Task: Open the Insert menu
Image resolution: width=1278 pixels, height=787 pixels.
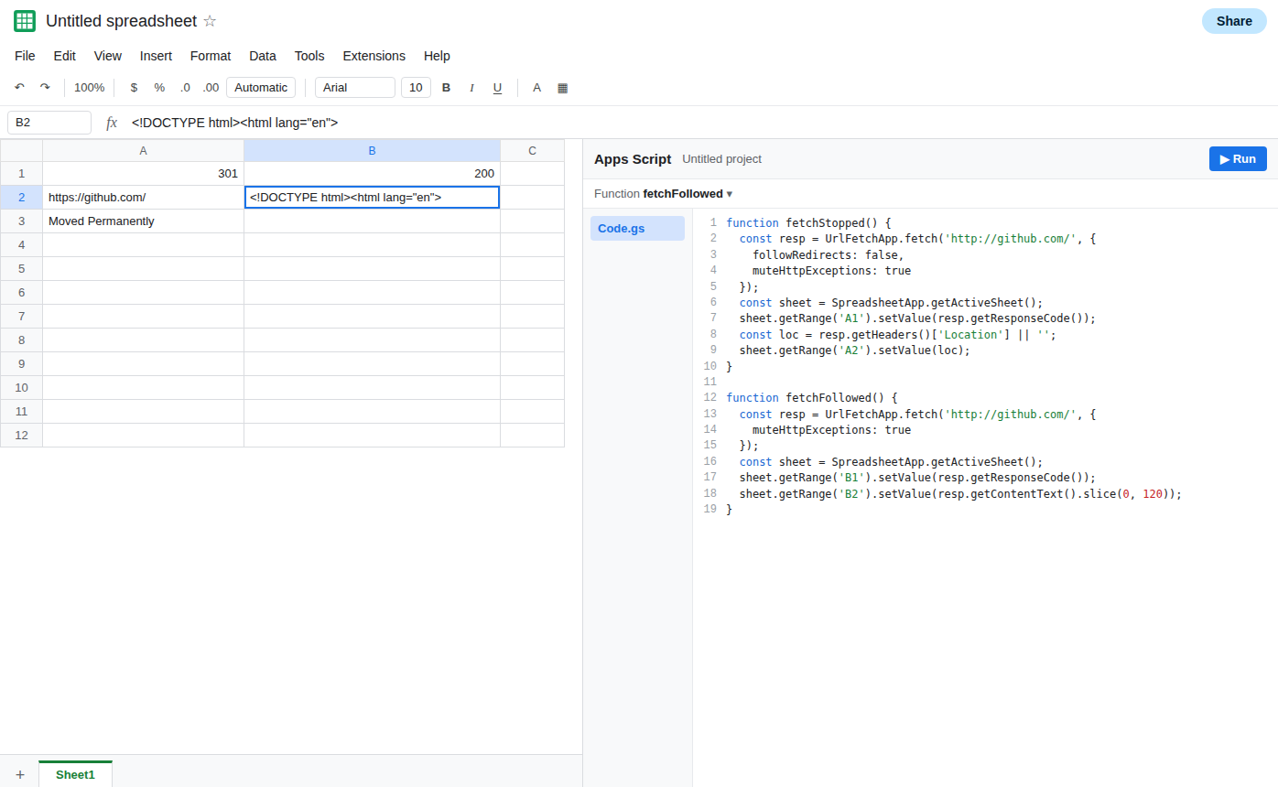Action: tap(156, 56)
